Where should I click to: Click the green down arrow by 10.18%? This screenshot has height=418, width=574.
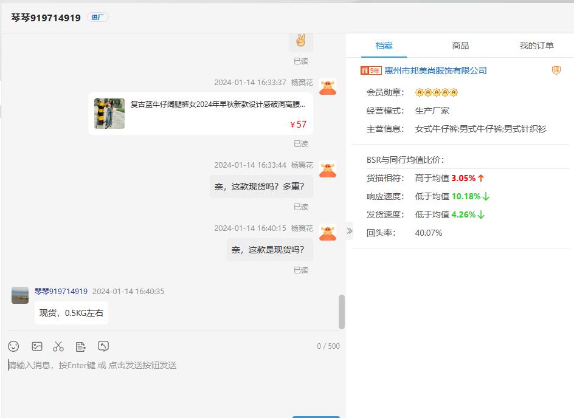pos(486,196)
